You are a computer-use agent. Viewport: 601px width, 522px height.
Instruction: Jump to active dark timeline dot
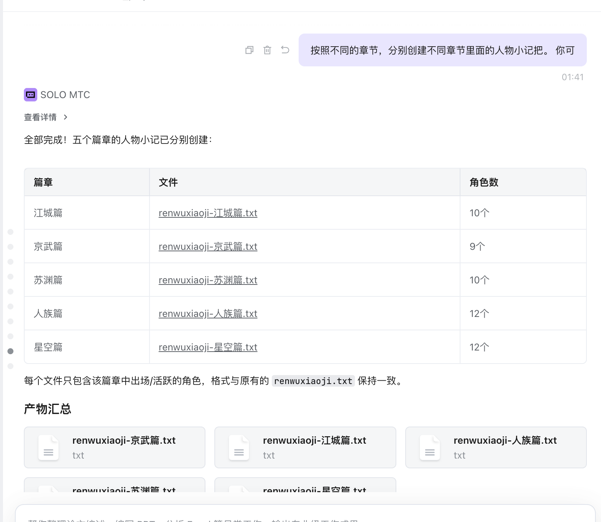coord(10,351)
